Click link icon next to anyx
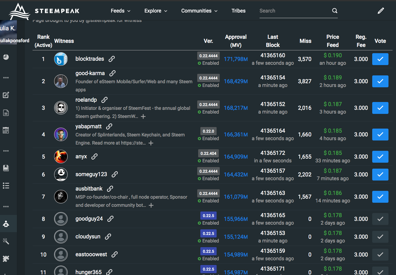 94,156
